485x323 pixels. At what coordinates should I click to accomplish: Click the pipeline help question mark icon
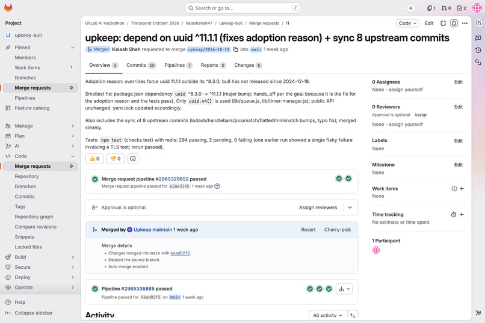[217, 186]
